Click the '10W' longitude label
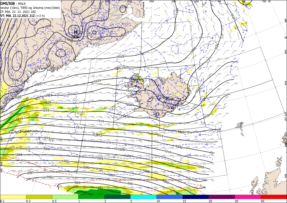 tap(196, 1)
